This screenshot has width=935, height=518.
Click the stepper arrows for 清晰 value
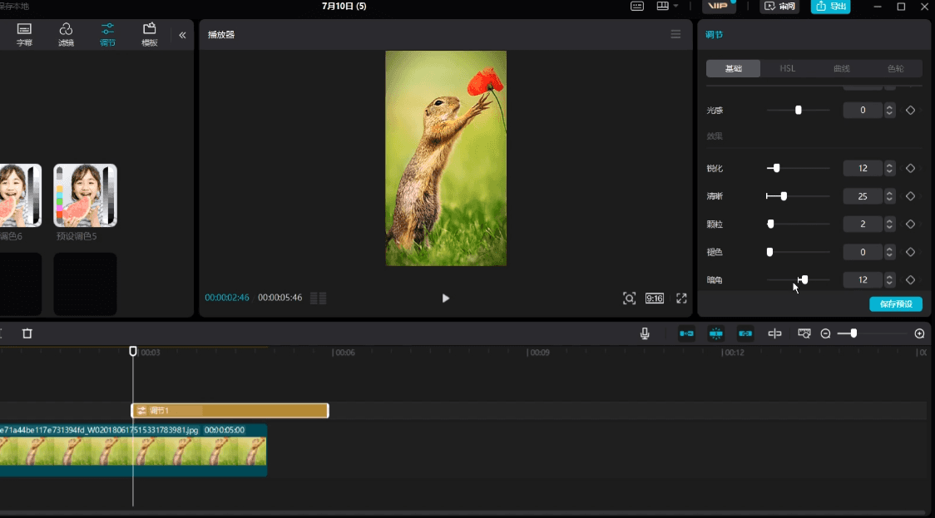[x=889, y=196]
